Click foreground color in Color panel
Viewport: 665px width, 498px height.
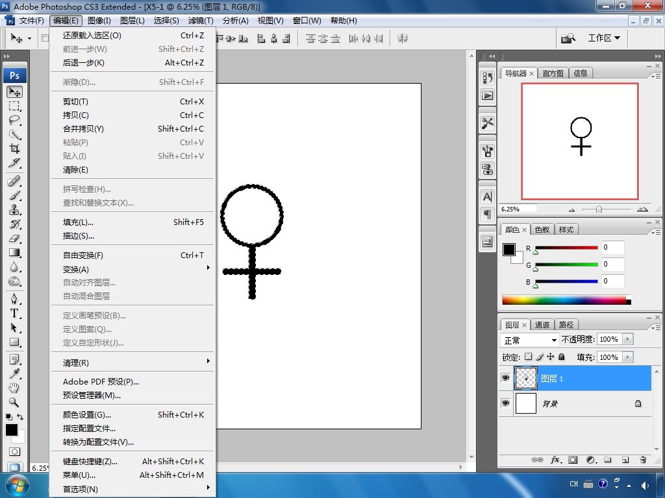(x=509, y=250)
